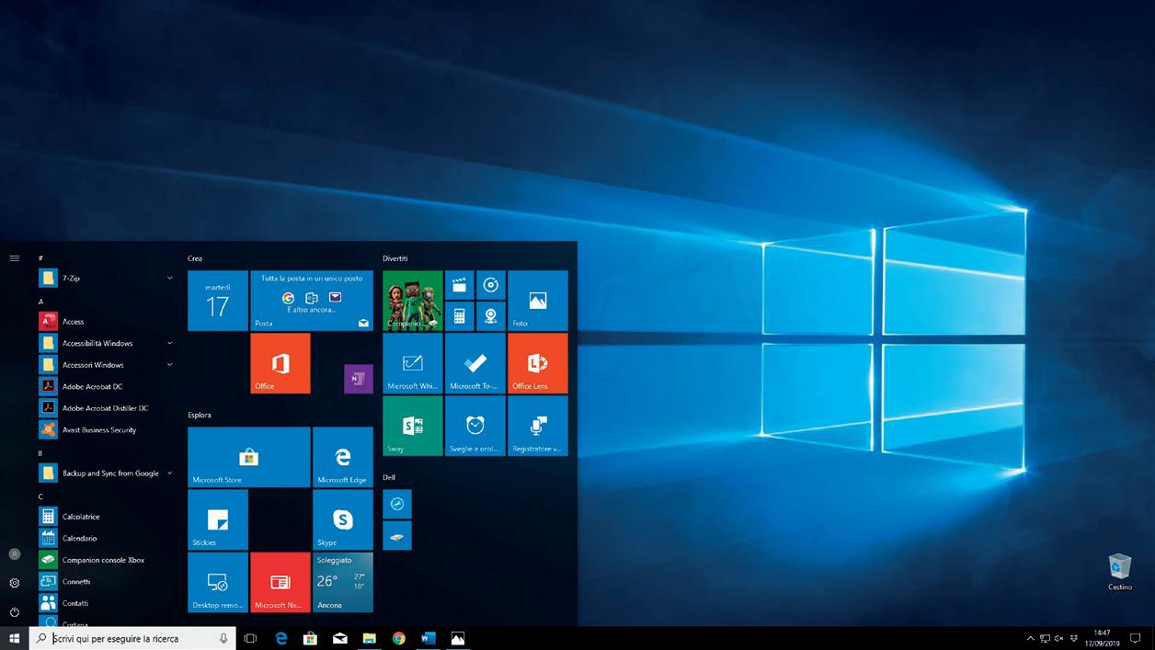1155x650 pixels.
Task: Activate the microphone in the search box
Action: (x=223, y=638)
